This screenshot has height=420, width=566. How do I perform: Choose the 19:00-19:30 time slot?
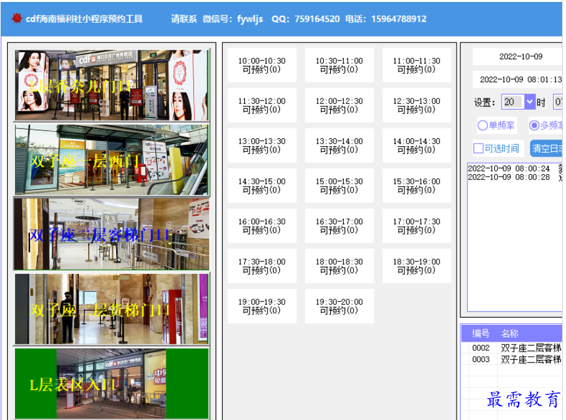262,306
